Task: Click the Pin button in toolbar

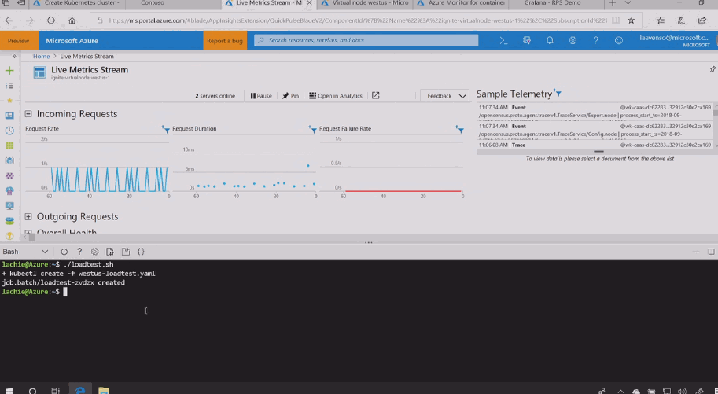Action: pyautogui.click(x=290, y=96)
